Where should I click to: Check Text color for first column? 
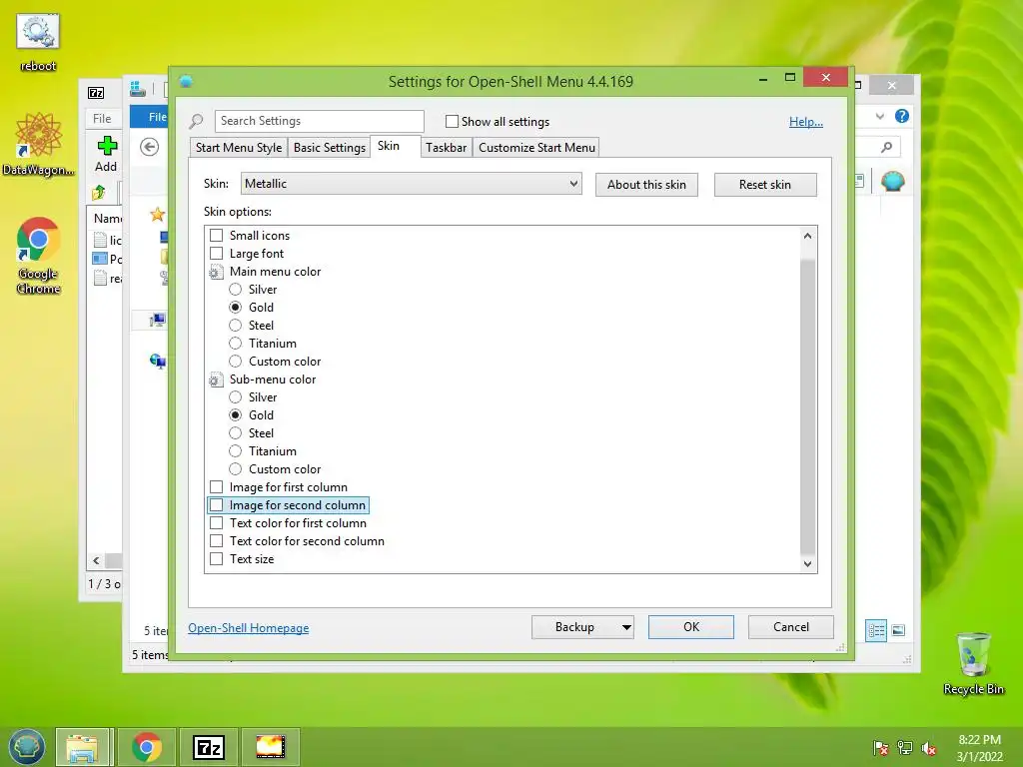click(217, 523)
